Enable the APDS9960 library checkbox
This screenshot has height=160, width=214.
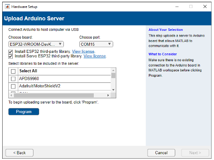click(x=13, y=79)
